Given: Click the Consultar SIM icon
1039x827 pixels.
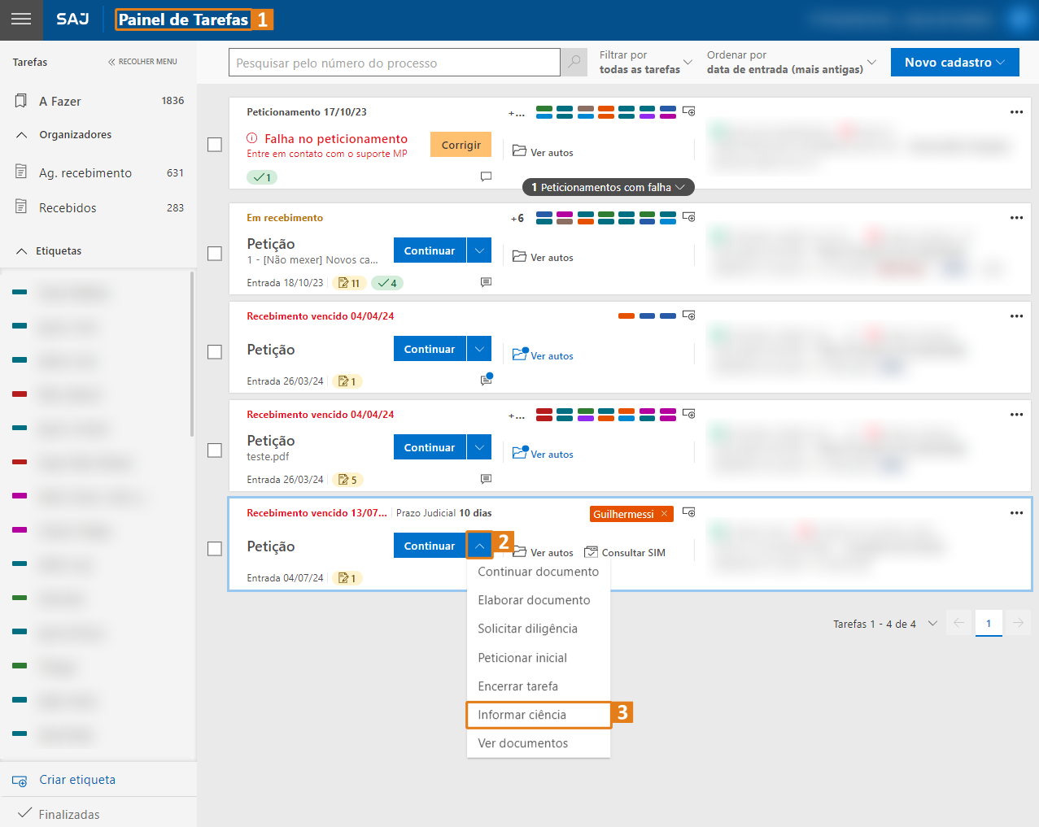Looking at the screenshot, I should click(x=592, y=552).
